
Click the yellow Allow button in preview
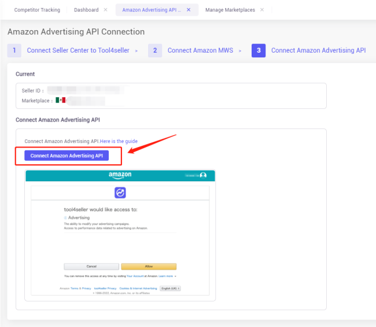tap(149, 266)
